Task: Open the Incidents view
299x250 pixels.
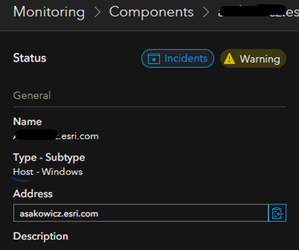Action: pyautogui.click(x=178, y=58)
